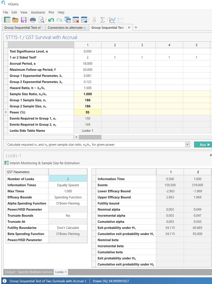Open Truncate Bounds No dropdown
Viewport: 212px width, 284px height.
(x=68, y=216)
